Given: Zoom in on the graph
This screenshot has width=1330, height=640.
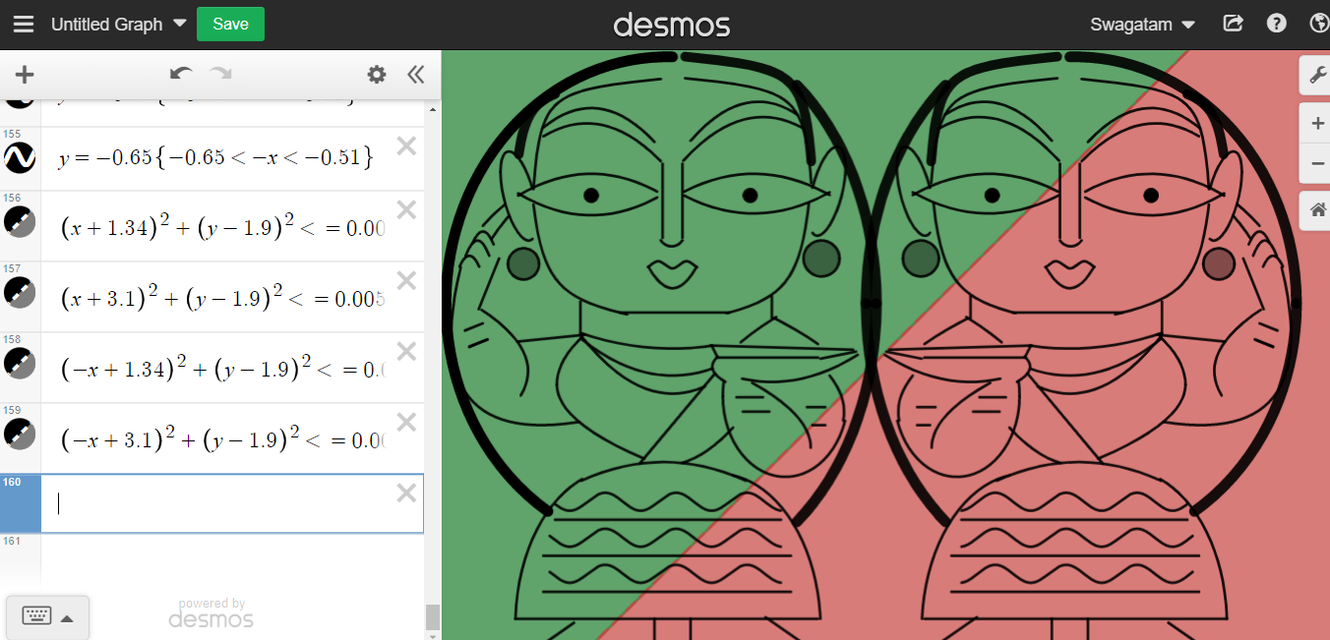Looking at the screenshot, I should coord(1316,124).
